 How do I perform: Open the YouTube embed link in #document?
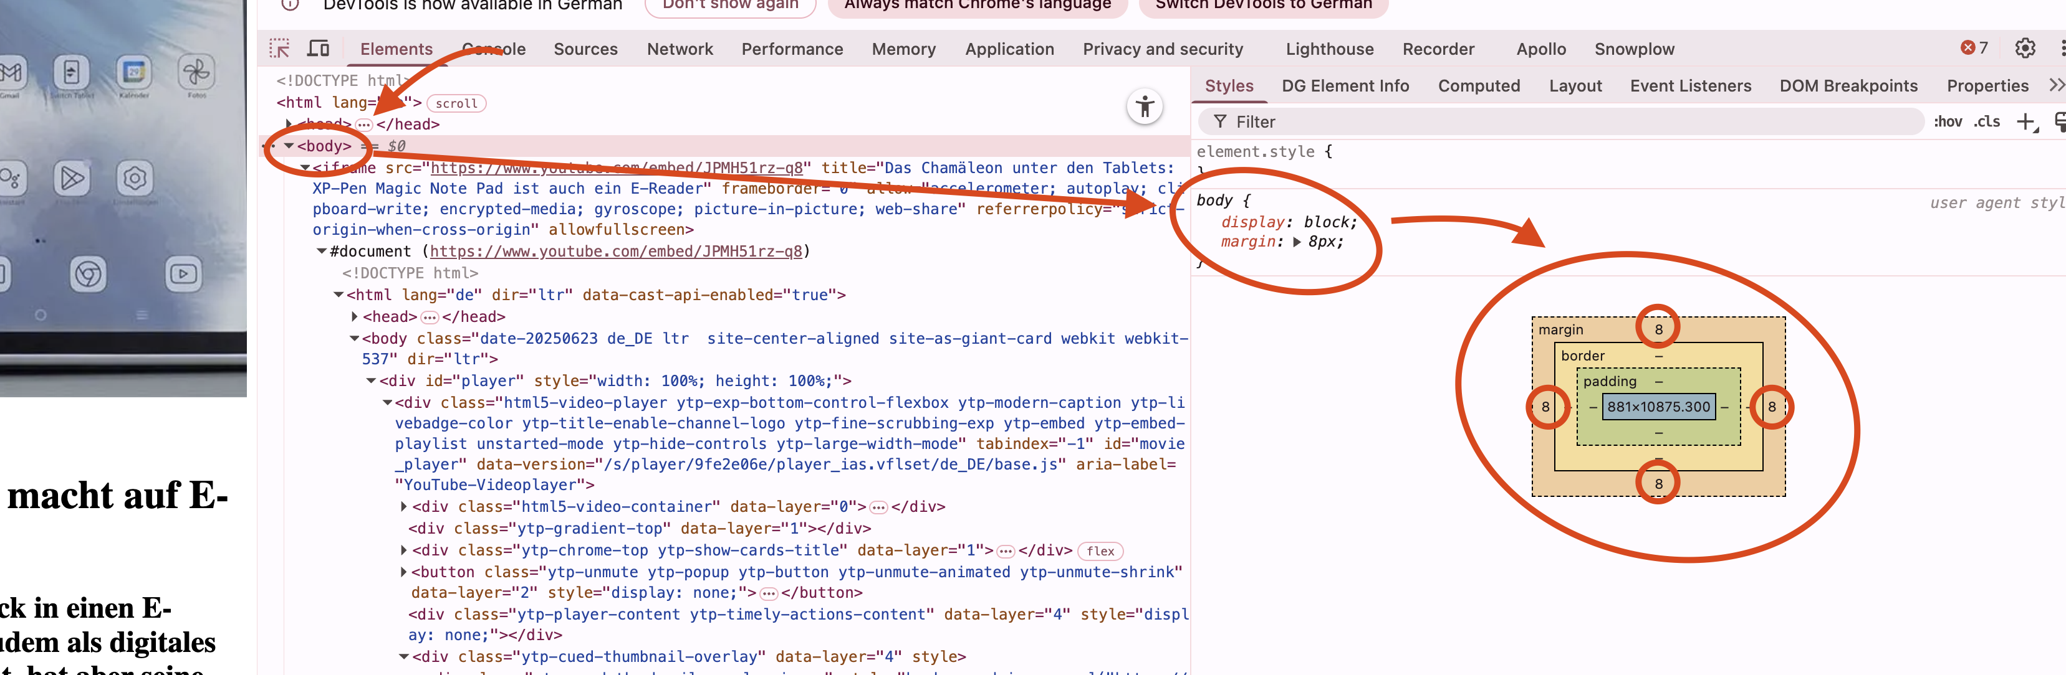pos(615,252)
